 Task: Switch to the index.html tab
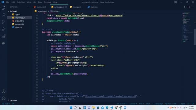click(x=40, y=7)
